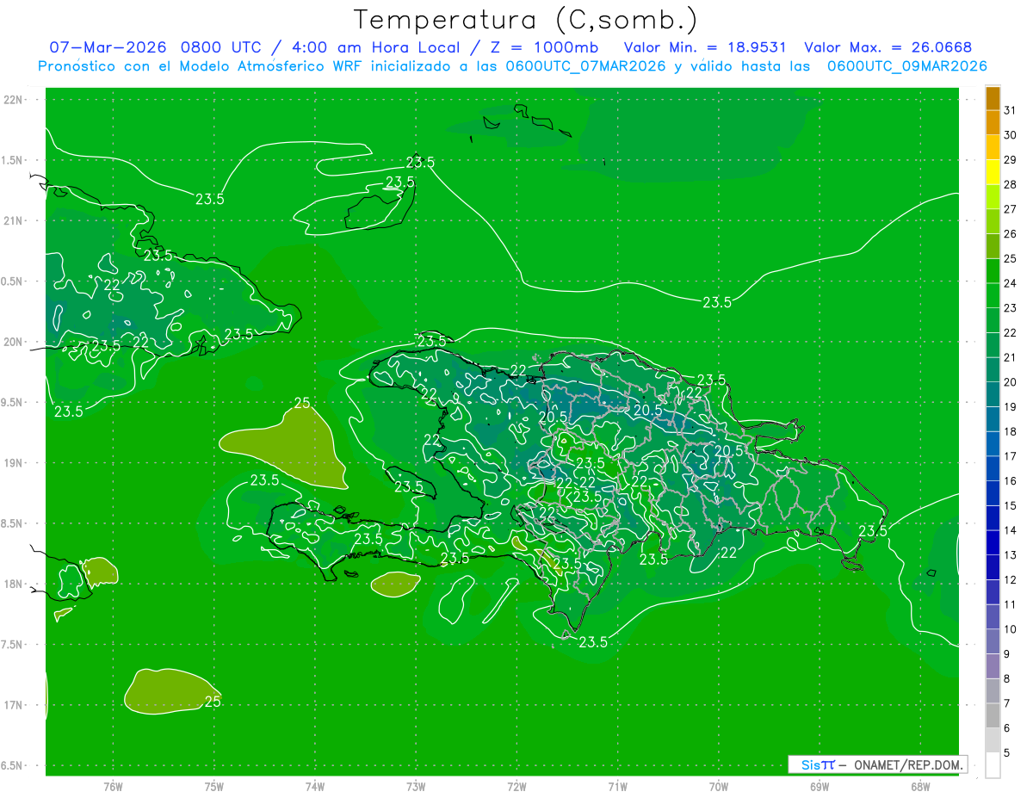Click the '17N' latitude axis label
The height and width of the screenshot is (798, 1033).
[15, 706]
